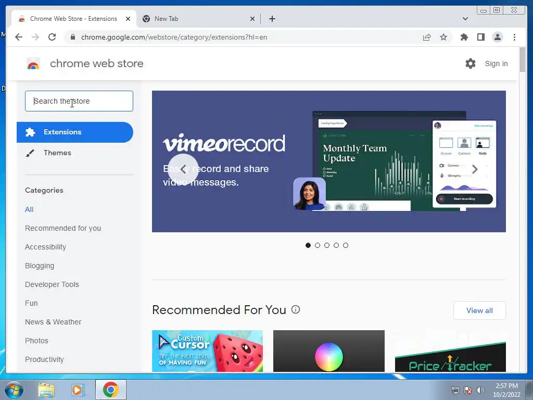Open the tab search dropdown arrow

(465, 19)
